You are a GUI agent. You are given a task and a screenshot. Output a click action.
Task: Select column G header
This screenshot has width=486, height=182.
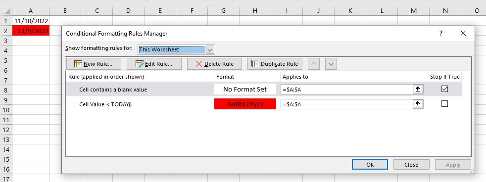[x=224, y=11]
